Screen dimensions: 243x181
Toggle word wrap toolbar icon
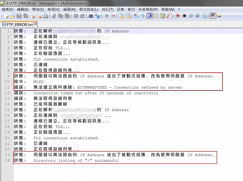pyautogui.click(x=136, y=16)
